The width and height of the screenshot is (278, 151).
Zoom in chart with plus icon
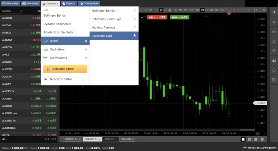(151, 10)
